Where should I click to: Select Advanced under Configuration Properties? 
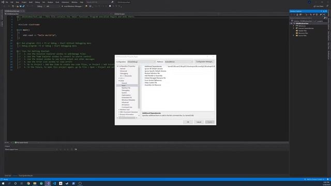pyautogui.click(x=124, y=71)
